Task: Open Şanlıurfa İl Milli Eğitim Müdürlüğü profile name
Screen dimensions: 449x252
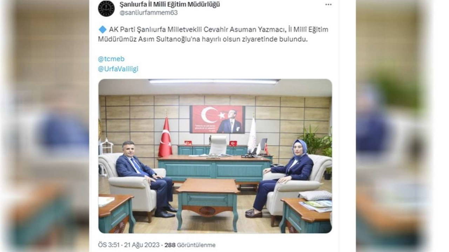Action: tap(170, 4)
